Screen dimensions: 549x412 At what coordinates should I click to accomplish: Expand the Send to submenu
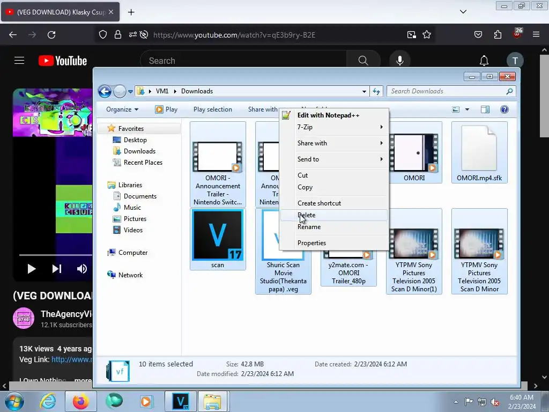click(334, 159)
